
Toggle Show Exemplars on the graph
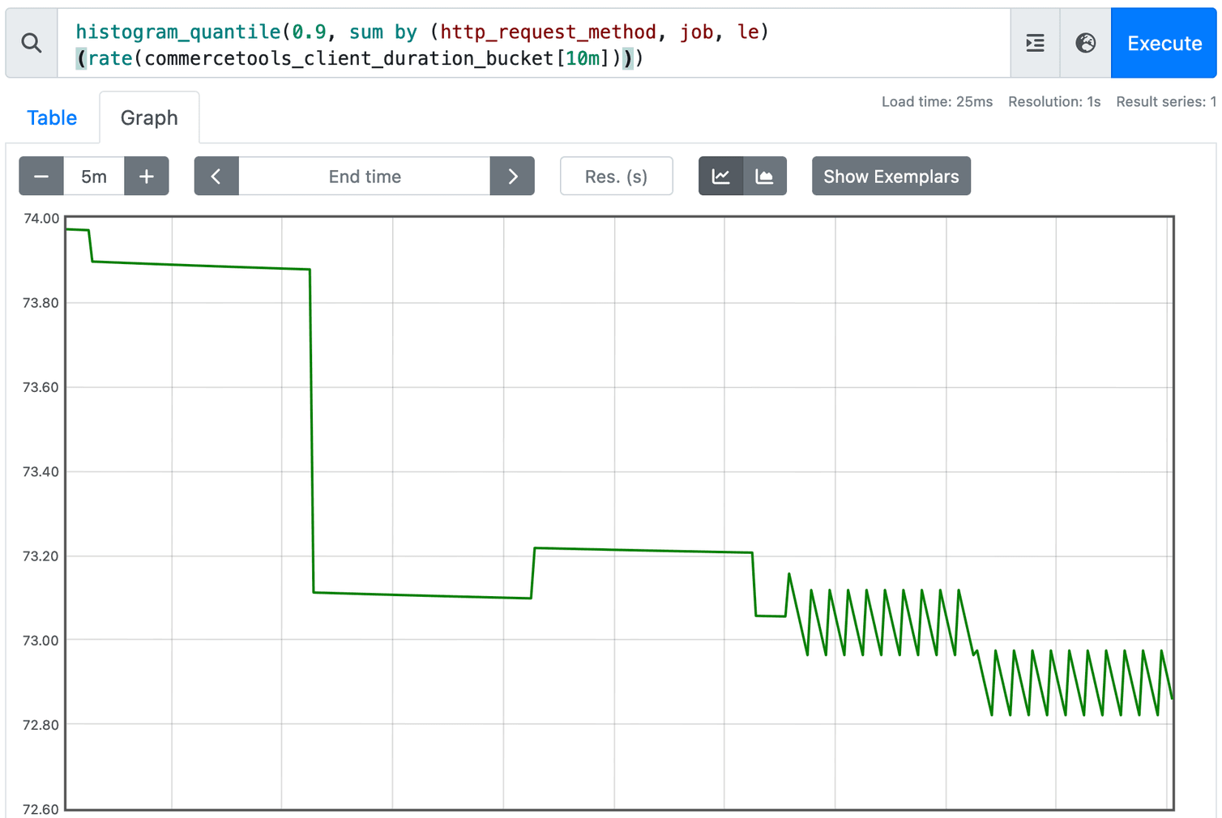tap(891, 176)
